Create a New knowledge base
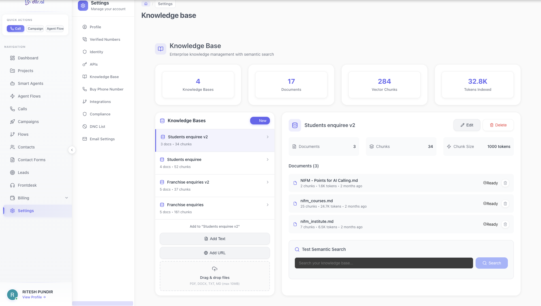This screenshot has width=541, height=306. tap(260, 121)
